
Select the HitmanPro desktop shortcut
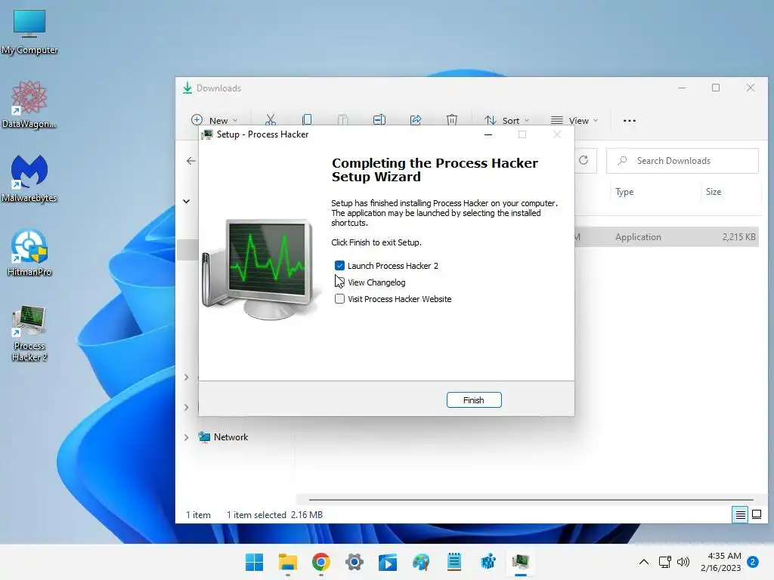[29, 254]
